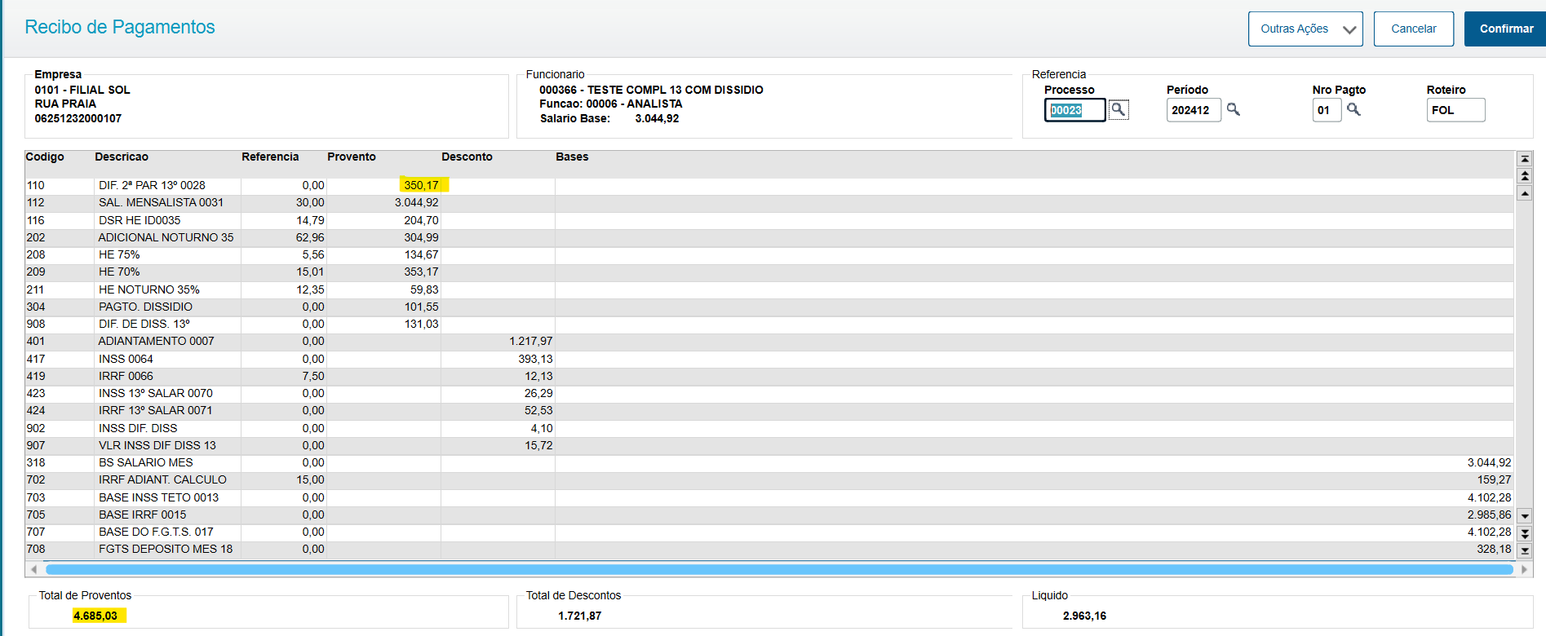Select the BASE DO F.G.T.S. 017 row
Viewport: 1546px width, 636px height.
click(x=769, y=532)
